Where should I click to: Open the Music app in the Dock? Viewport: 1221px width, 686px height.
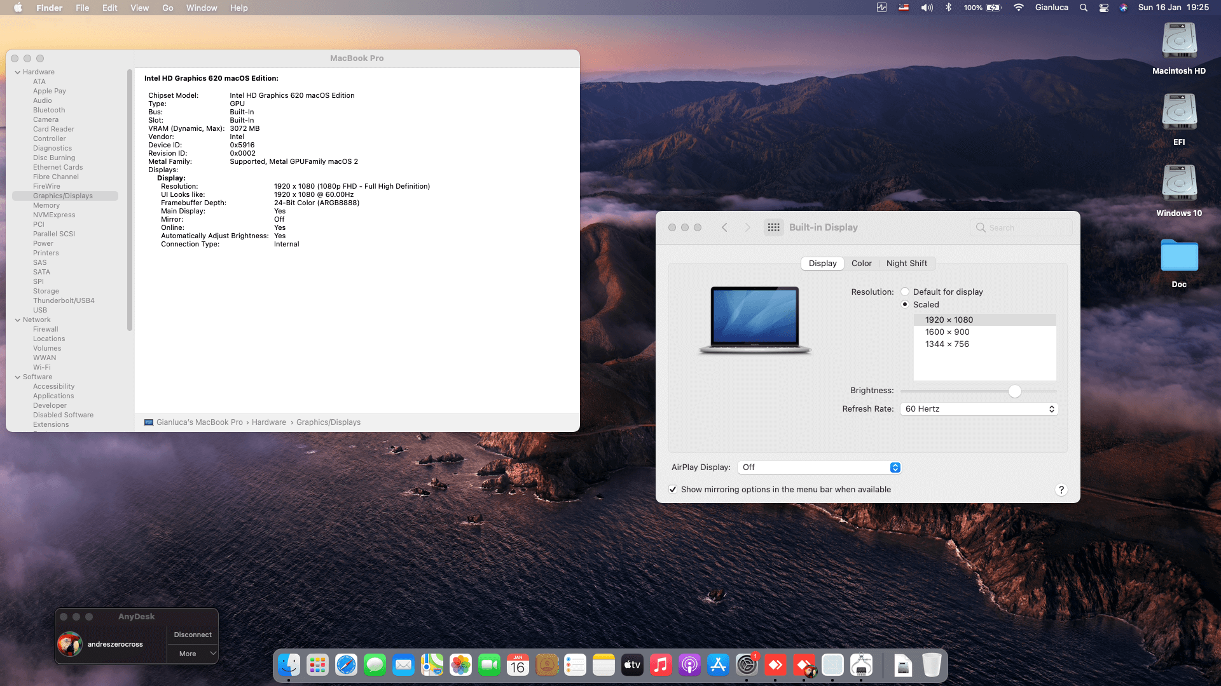point(661,666)
